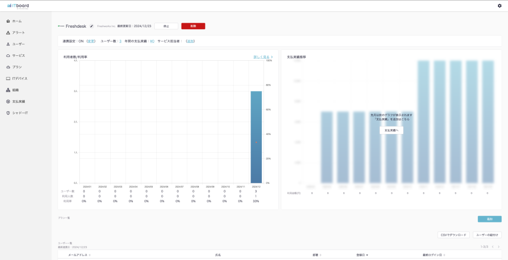Click the シャドーIT shield icon
The width and height of the screenshot is (508, 260).
pyautogui.click(x=8, y=113)
